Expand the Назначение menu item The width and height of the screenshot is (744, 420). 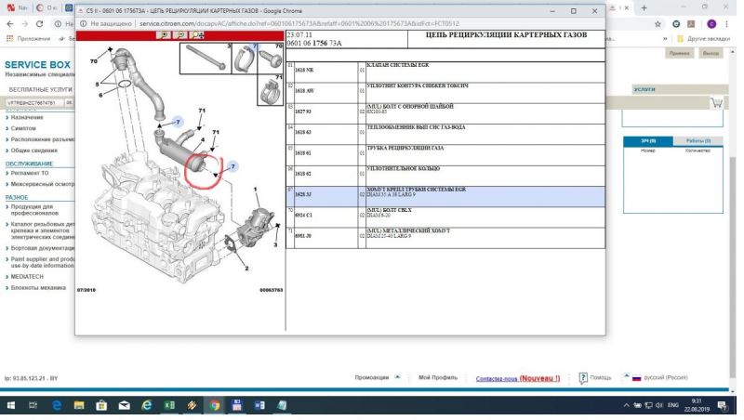(27, 118)
